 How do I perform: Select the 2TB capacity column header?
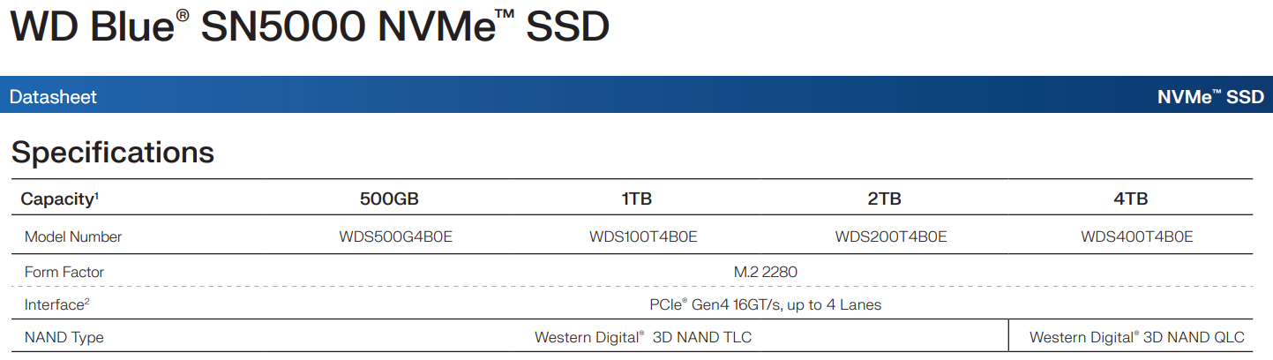coord(885,199)
